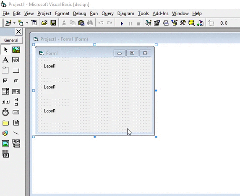
Task: Open the Project menu
Action: point(44,13)
